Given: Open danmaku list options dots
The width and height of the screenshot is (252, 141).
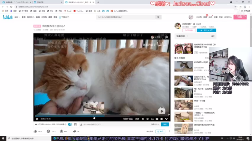Looking at the screenshot, I should coord(187,36).
